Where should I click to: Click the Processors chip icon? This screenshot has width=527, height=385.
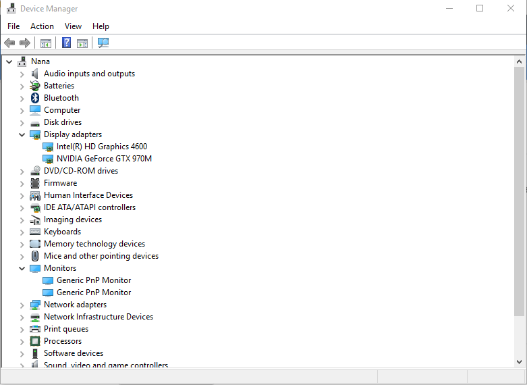(x=35, y=341)
